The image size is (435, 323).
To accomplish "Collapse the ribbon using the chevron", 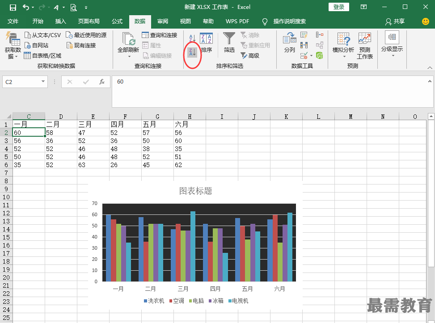I will (430, 67).
